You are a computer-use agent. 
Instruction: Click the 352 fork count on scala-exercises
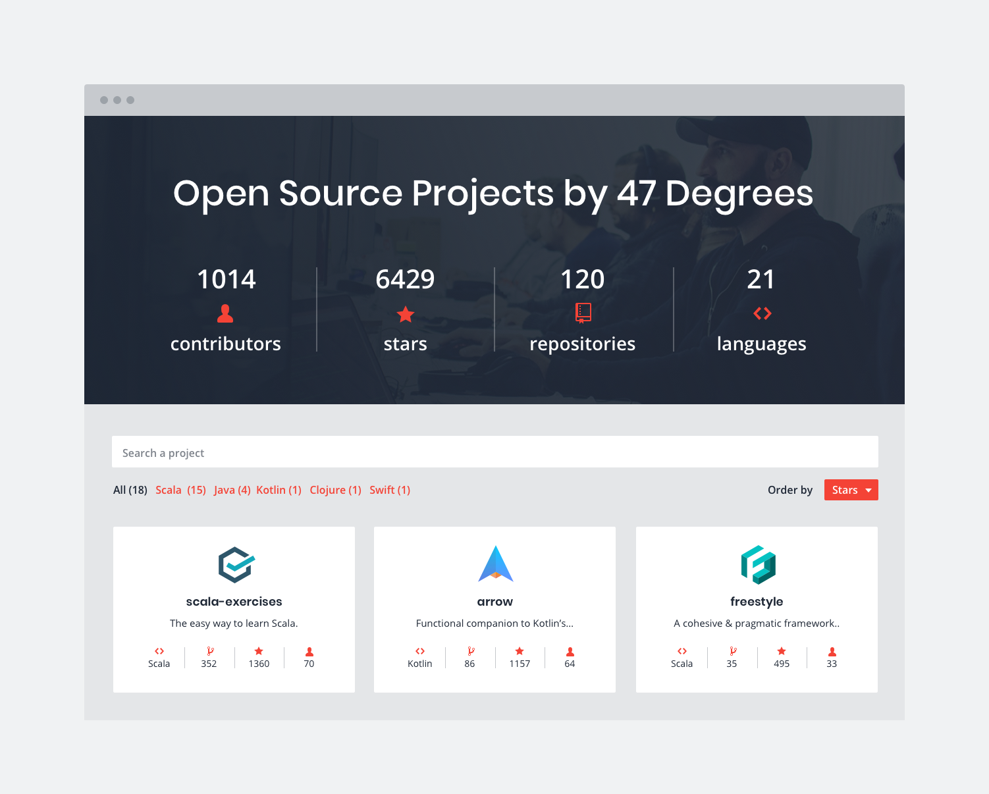click(x=209, y=664)
